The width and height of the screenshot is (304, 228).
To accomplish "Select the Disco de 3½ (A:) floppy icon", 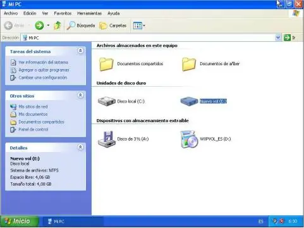I will click(107, 139).
